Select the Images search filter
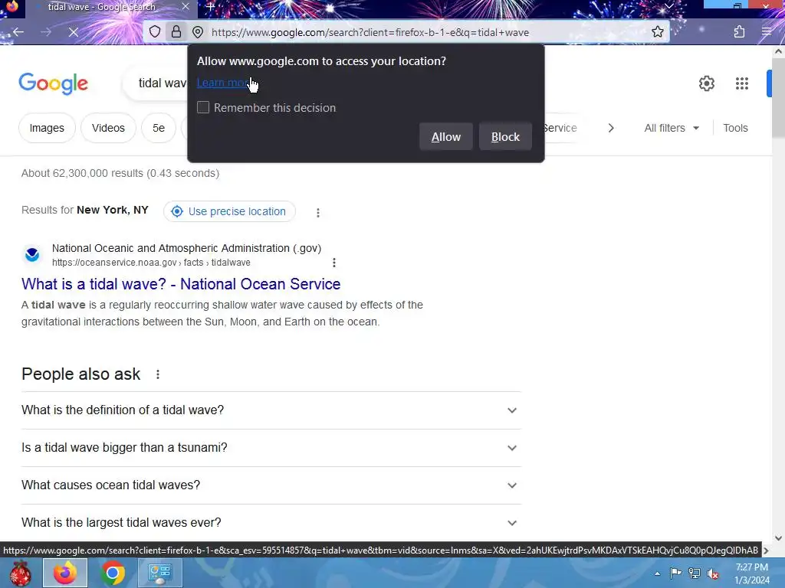785x588 pixels. pos(47,128)
